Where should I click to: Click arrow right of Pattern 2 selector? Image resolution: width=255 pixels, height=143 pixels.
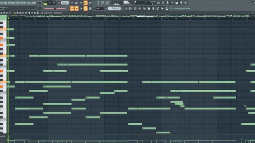(122, 8)
